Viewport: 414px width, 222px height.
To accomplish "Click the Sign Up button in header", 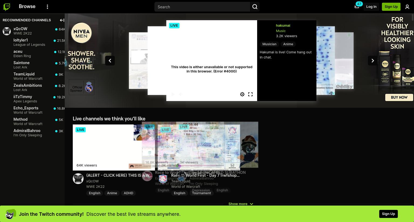I will click(391, 7).
